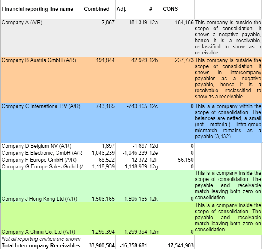Viewport: 263px width, 249px height.
Task: Click the 'Company E Electronic, GmbH' cell
Action: [42, 153]
